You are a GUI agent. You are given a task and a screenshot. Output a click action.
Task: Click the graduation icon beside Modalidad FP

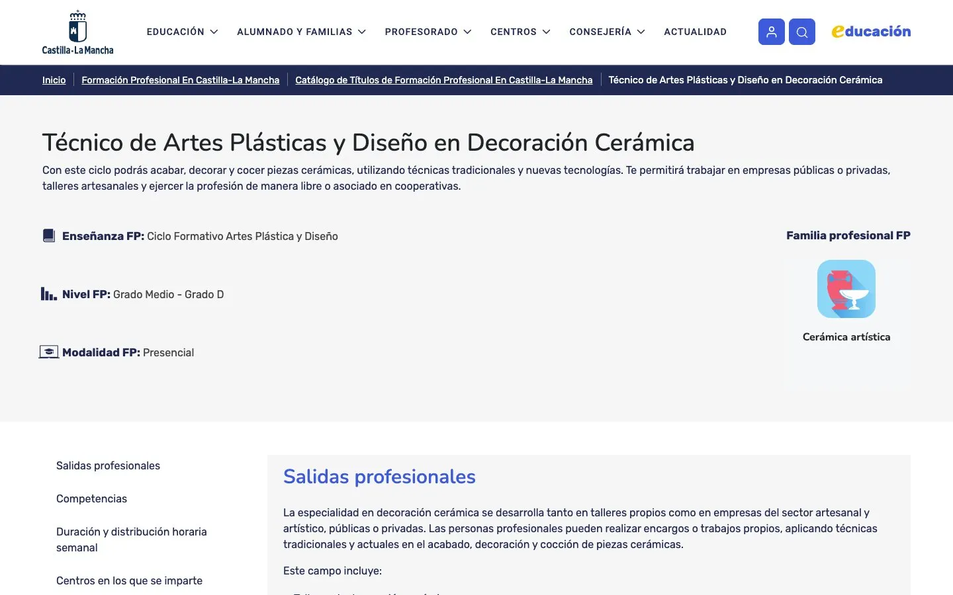(49, 352)
